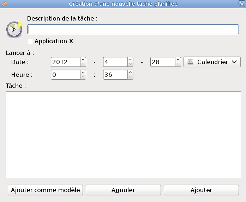Decrement the month spinner down

[x=130, y=64]
